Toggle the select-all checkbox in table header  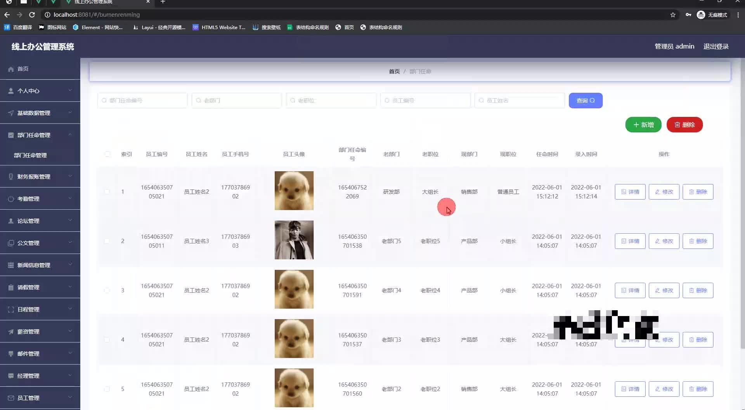click(107, 154)
